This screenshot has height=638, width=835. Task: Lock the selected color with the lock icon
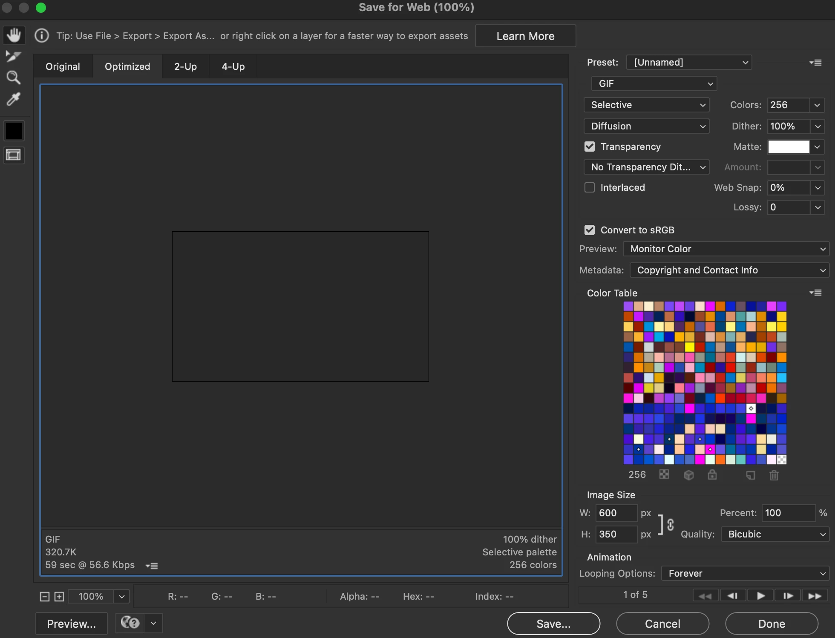712,475
